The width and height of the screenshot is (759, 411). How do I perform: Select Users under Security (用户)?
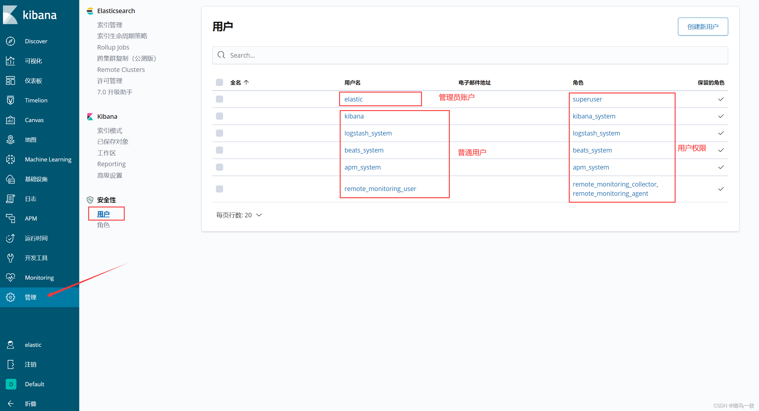click(x=103, y=214)
